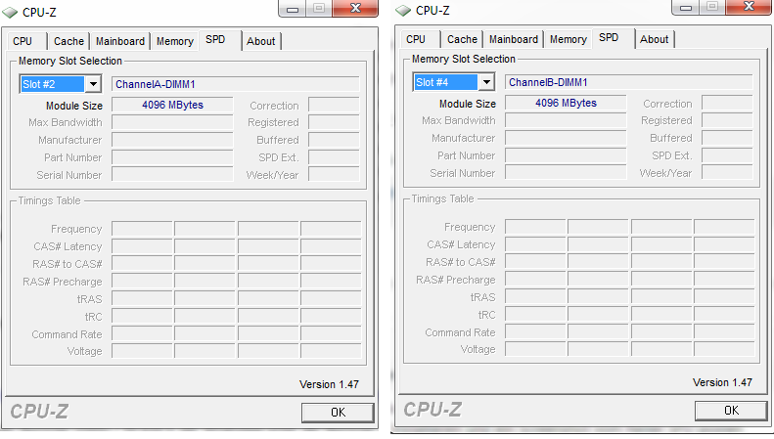Click OK in the right CPU-Z window
Screen dimensions: 774x439
point(731,411)
